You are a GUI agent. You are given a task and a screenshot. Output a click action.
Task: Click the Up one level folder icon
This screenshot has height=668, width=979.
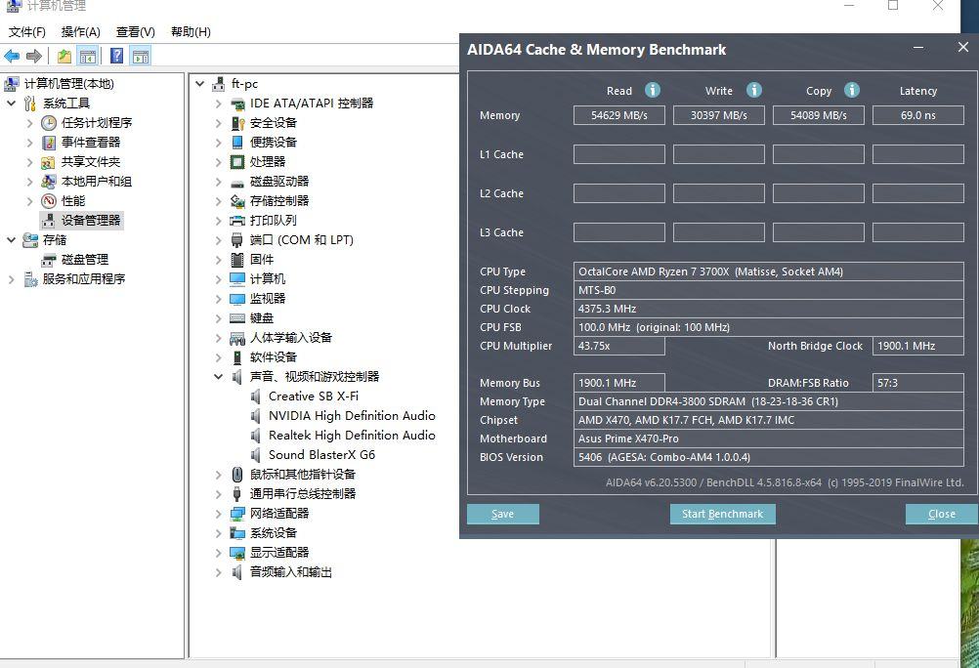(x=64, y=57)
